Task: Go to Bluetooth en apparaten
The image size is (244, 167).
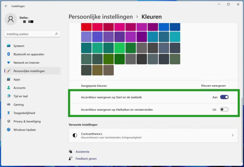Action: (x=32, y=54)
